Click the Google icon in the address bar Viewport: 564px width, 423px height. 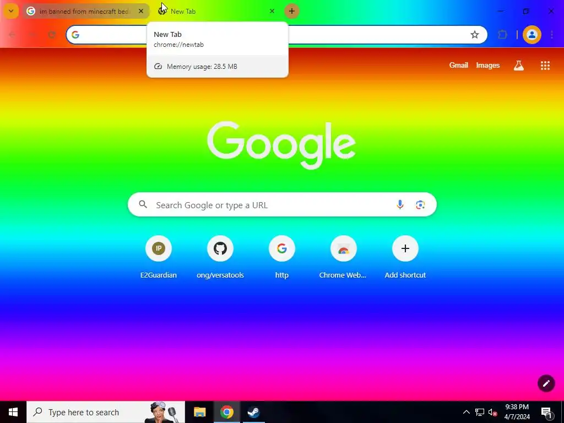coord(75,35)
